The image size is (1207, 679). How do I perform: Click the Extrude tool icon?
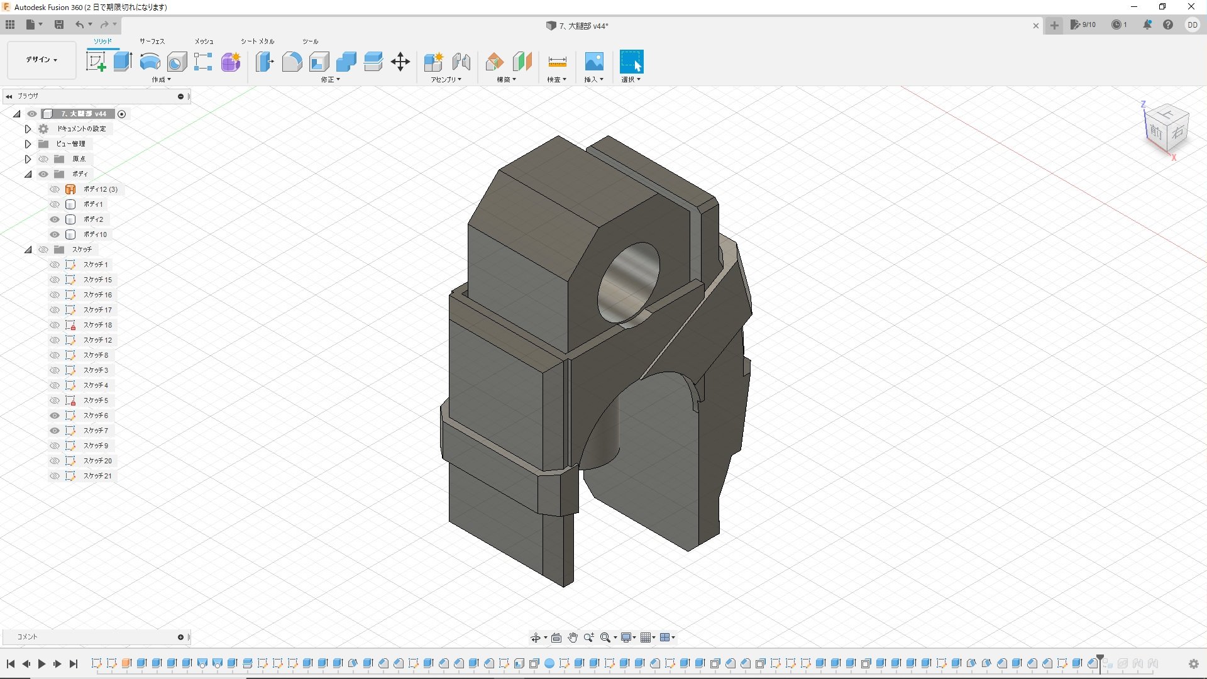[x=123, y=62]
